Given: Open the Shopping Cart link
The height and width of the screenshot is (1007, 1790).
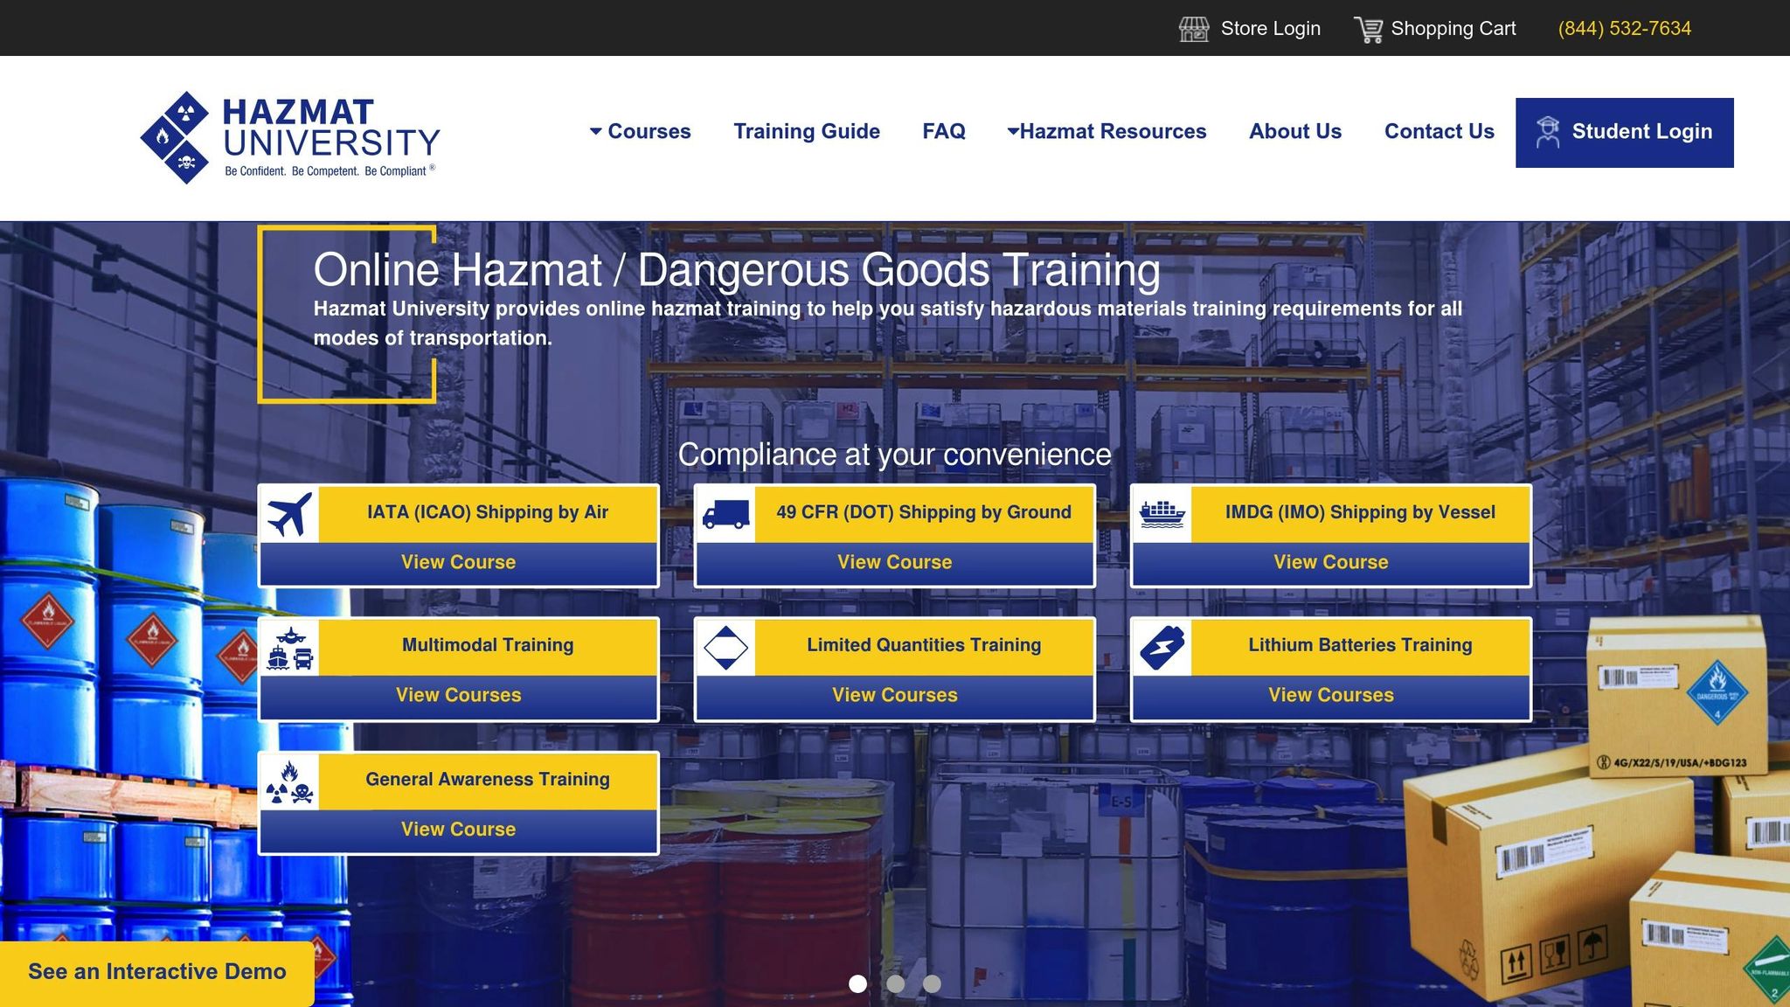Looking at the screenshot, I should [x=1454, y=29].
